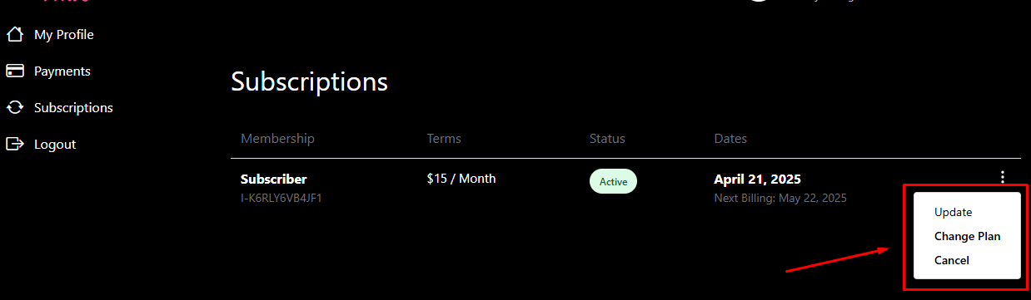Click the subscription ID I-K6RLY6VB4JF1
This screenshot has height=300, width=1031.
click(281, 198)
